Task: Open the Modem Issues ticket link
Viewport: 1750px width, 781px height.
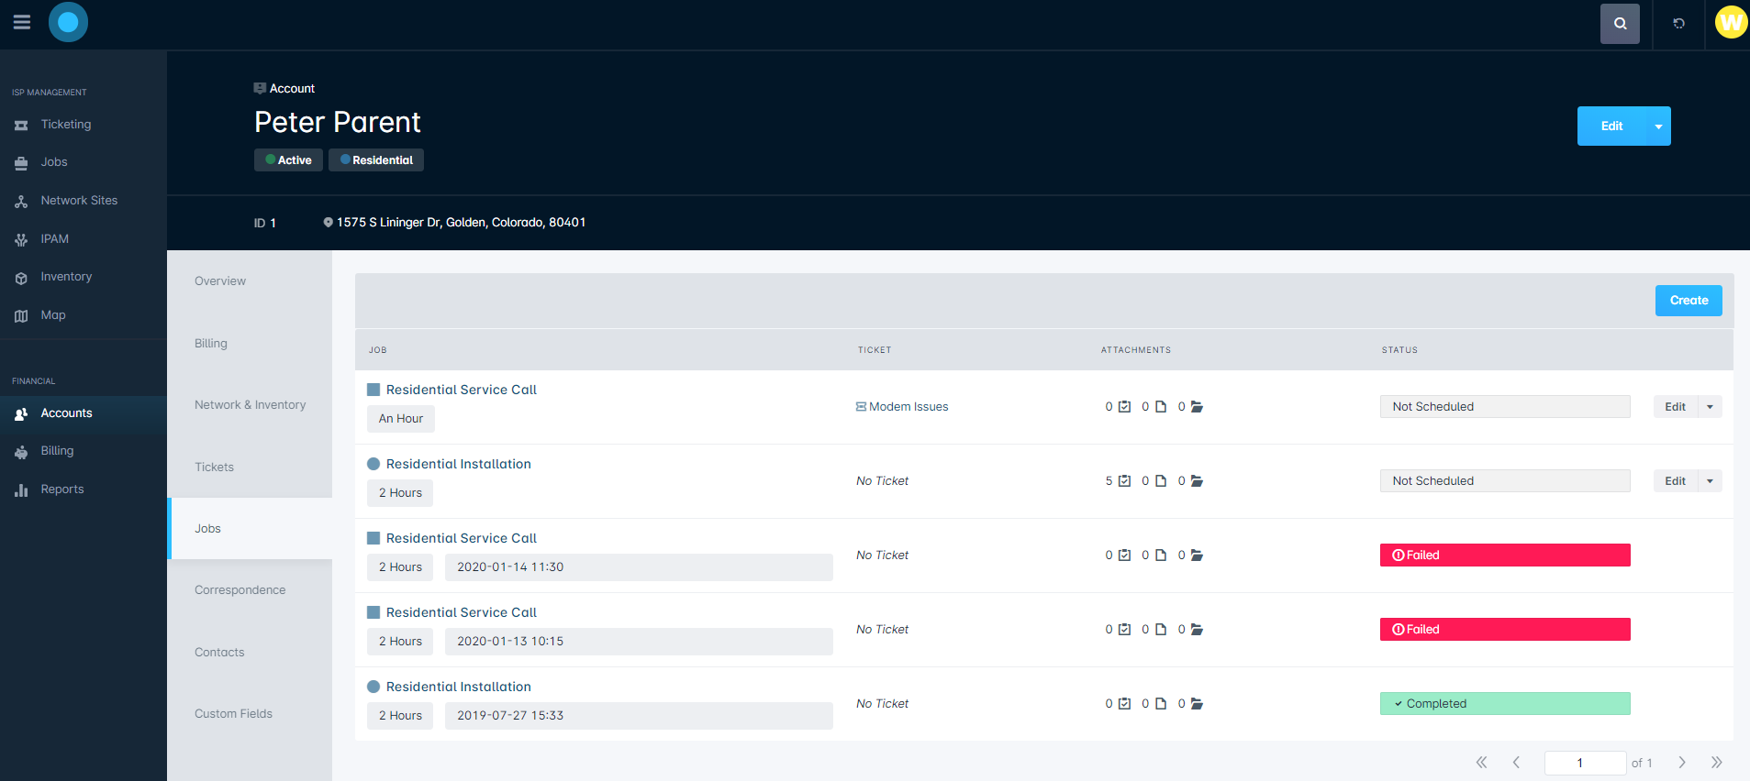Action: click(x=908, y=407)
